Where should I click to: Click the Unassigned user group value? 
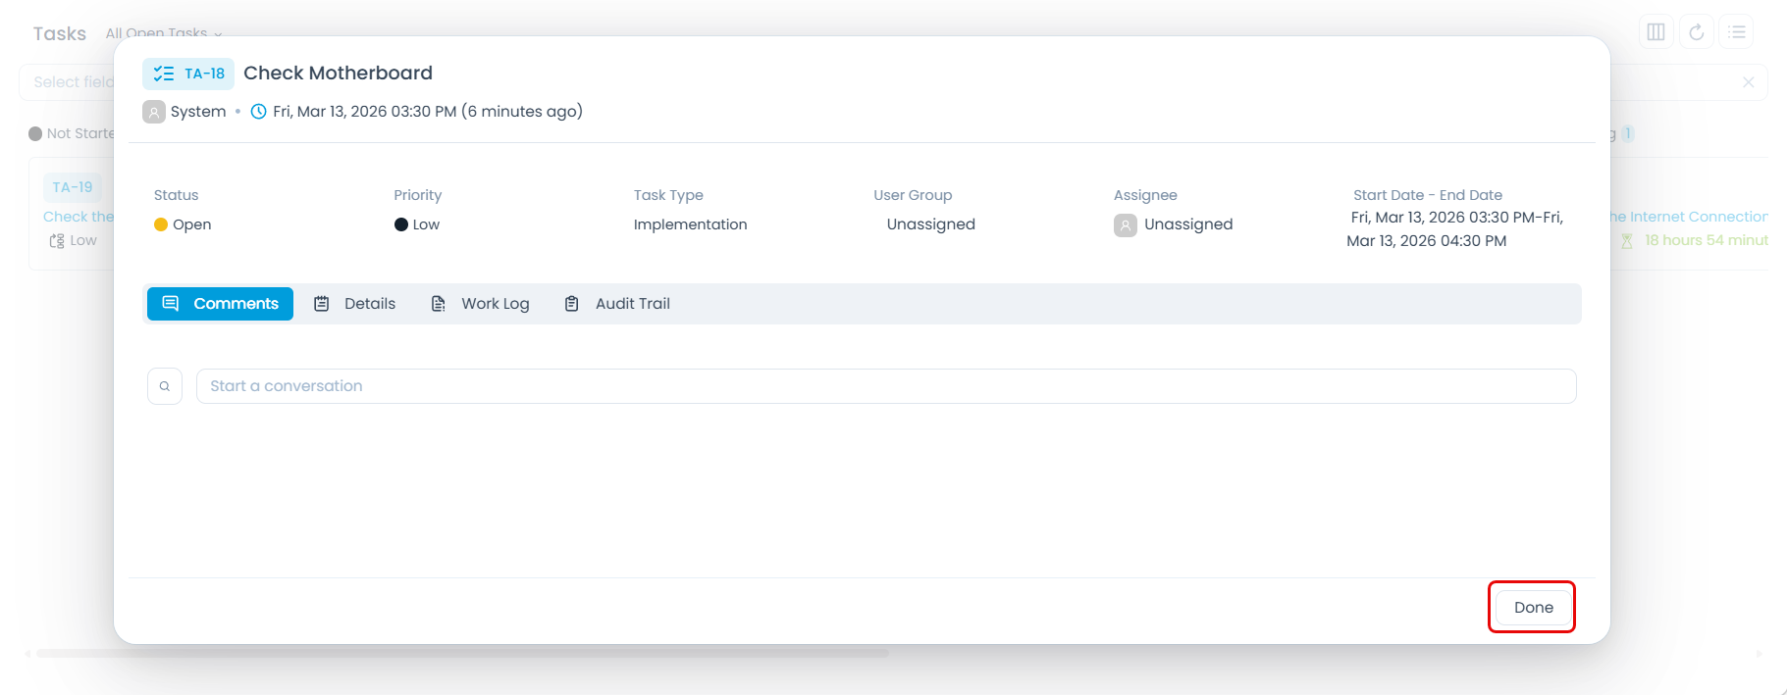(x=930, y=224)
